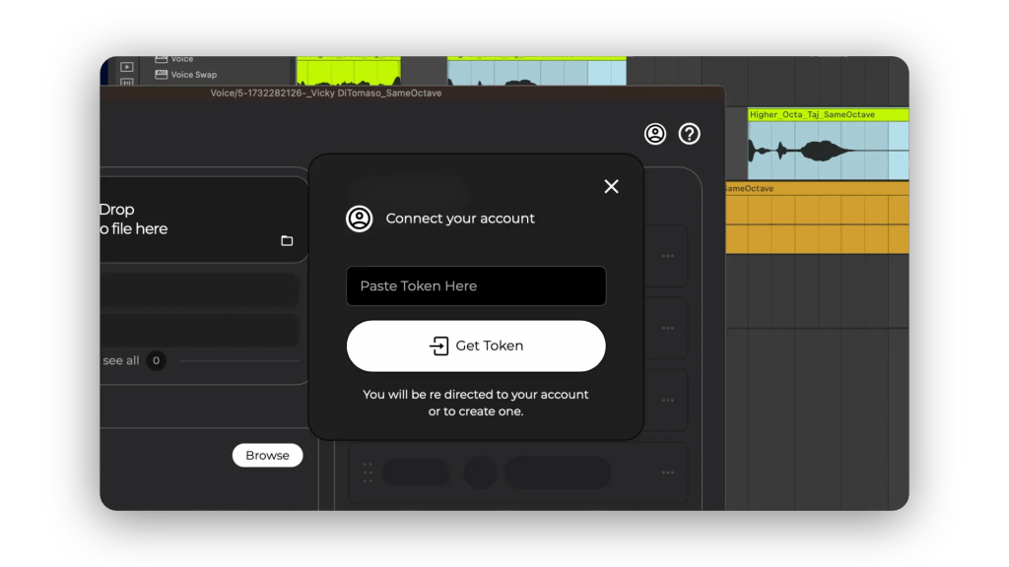Screen dimensions: 1009x567
Task: Click the Voice Swap device icon
Action: (161, 75)
